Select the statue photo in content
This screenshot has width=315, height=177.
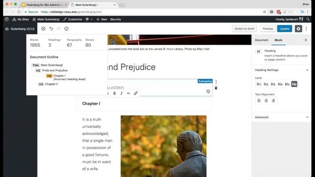tap(163, 146)
